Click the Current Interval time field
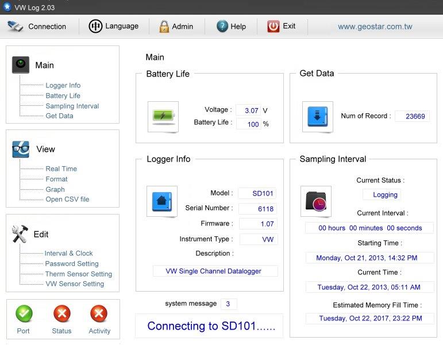This screenshot has width=443, height=352. point(370,228)
